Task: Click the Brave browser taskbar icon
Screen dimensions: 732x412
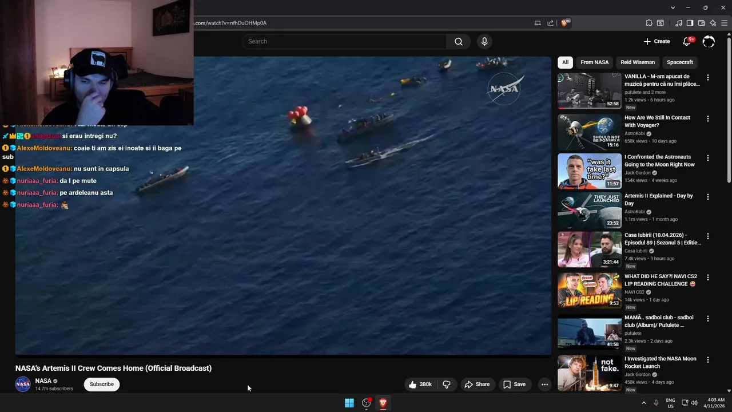Action: point(383,403)
